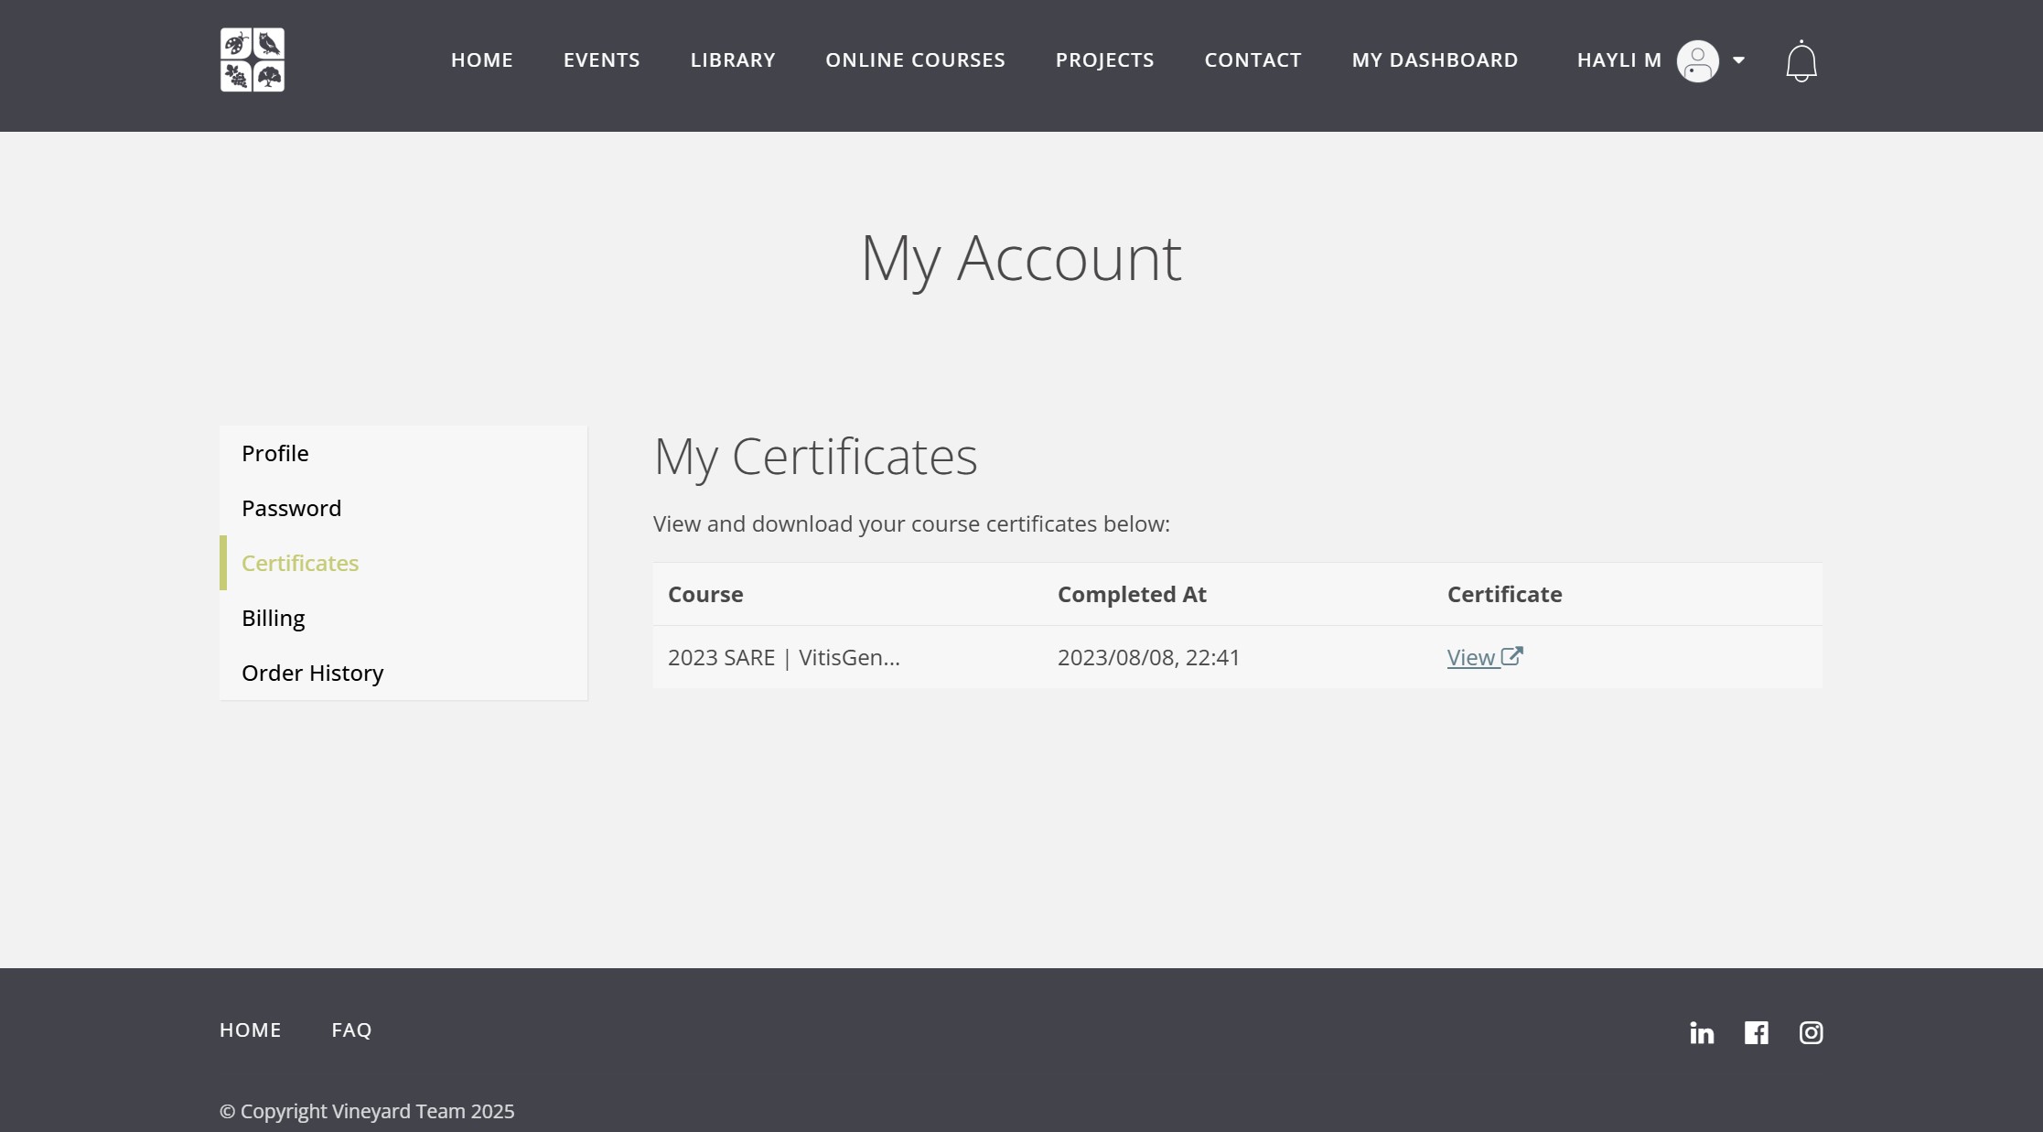
Task: Open Vineyard Team LinkedIn page
Action: [1701, 1033]
